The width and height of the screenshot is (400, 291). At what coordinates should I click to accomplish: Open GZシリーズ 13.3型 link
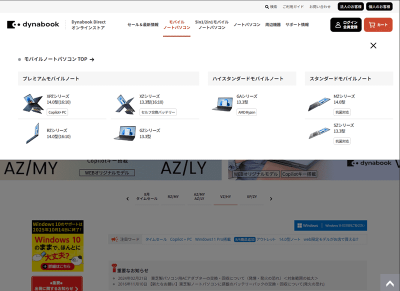point(149,133)
